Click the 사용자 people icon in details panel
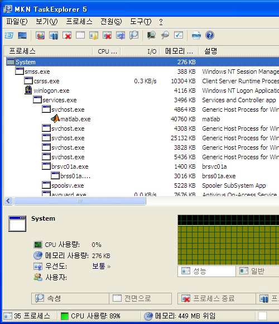279x324 pixels. (x=38, y=277)
